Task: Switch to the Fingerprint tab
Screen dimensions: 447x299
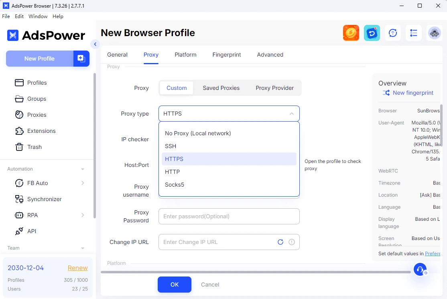Action: point(226,55)
